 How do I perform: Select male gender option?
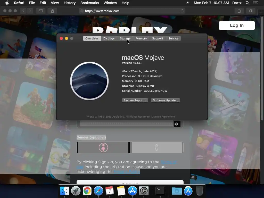156,147
